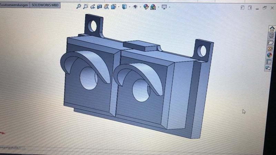The image size is (276, 155).
Task: Select the top-right mounting tab hole
Action: pos(202,51)
